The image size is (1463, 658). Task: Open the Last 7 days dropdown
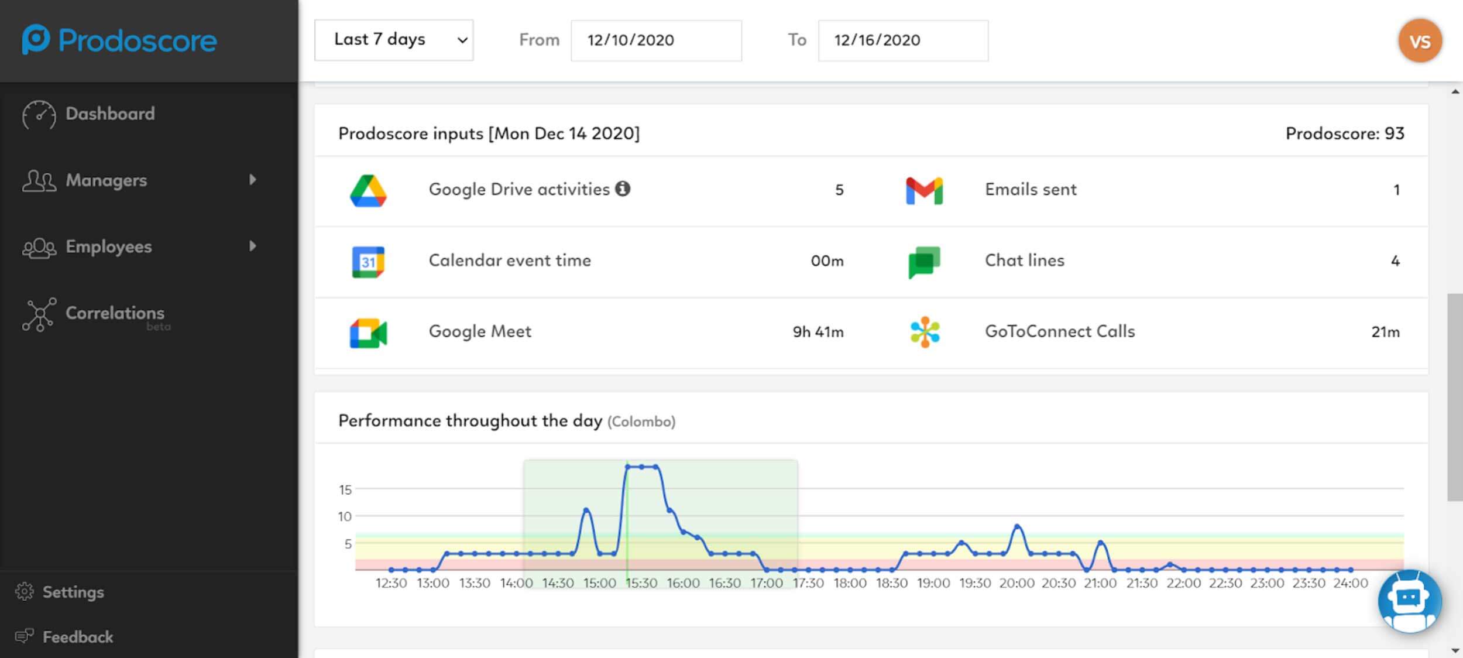394,40
